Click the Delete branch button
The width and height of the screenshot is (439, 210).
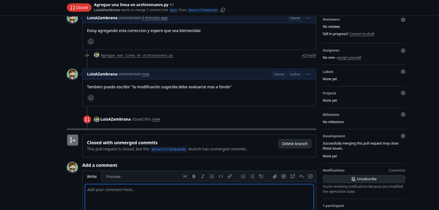pyautogui.click(x=295, y=144)
